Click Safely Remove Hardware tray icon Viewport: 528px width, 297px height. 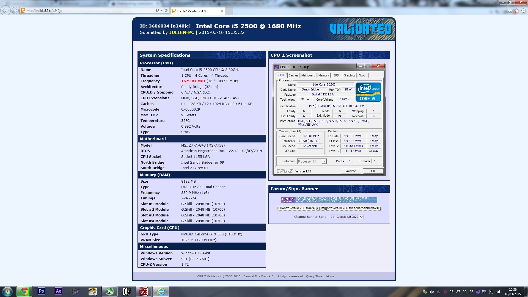point(425,292)
